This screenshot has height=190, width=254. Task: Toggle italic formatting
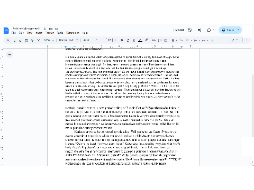pos(128,40)
